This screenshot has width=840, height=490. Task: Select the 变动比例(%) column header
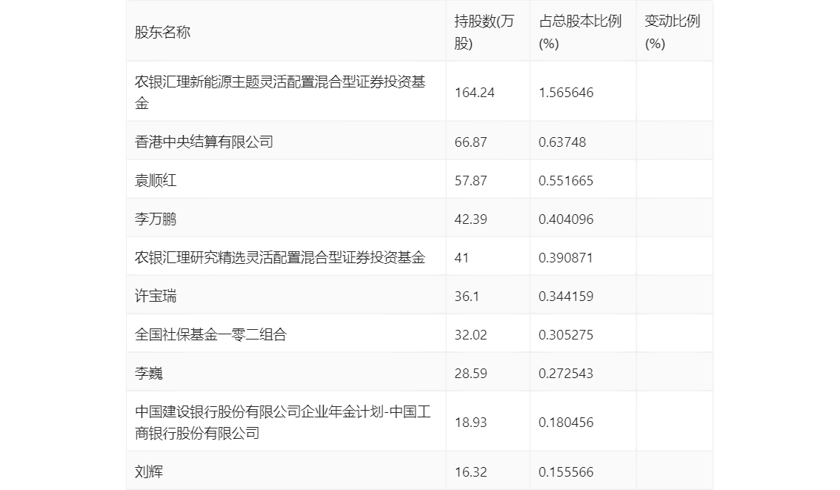click(x=672, y=32)
